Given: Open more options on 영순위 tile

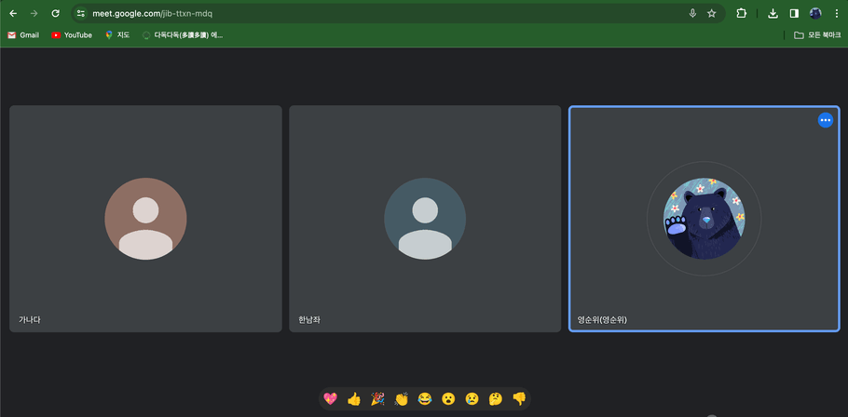Looking at the screenshot, I should (826, 120).
